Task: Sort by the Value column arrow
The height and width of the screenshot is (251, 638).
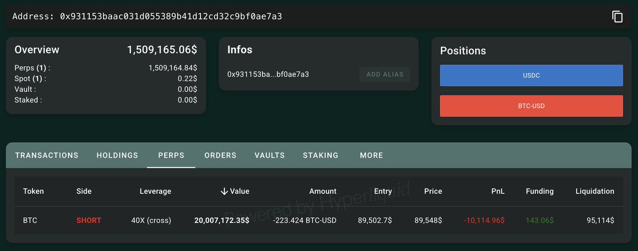Action: pos(224,191)
